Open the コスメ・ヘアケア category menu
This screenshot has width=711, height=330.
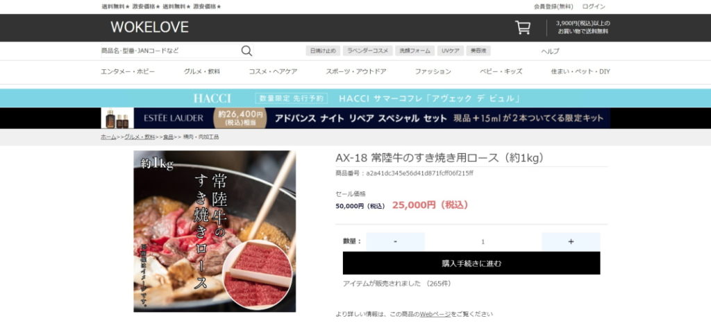click(273, 71)
